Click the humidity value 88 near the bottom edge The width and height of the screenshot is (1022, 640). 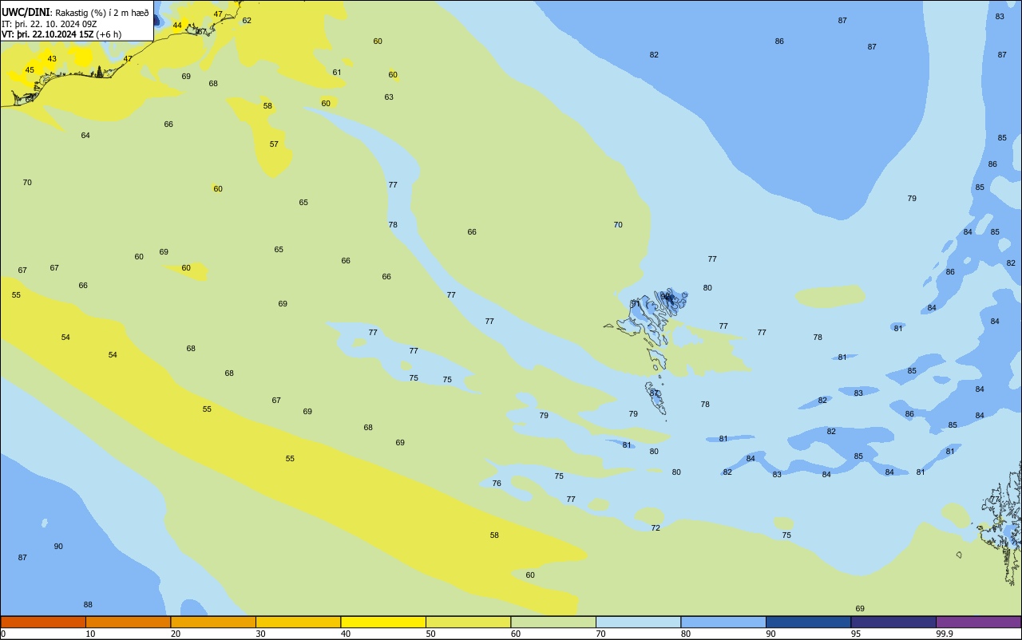point(88,605)
